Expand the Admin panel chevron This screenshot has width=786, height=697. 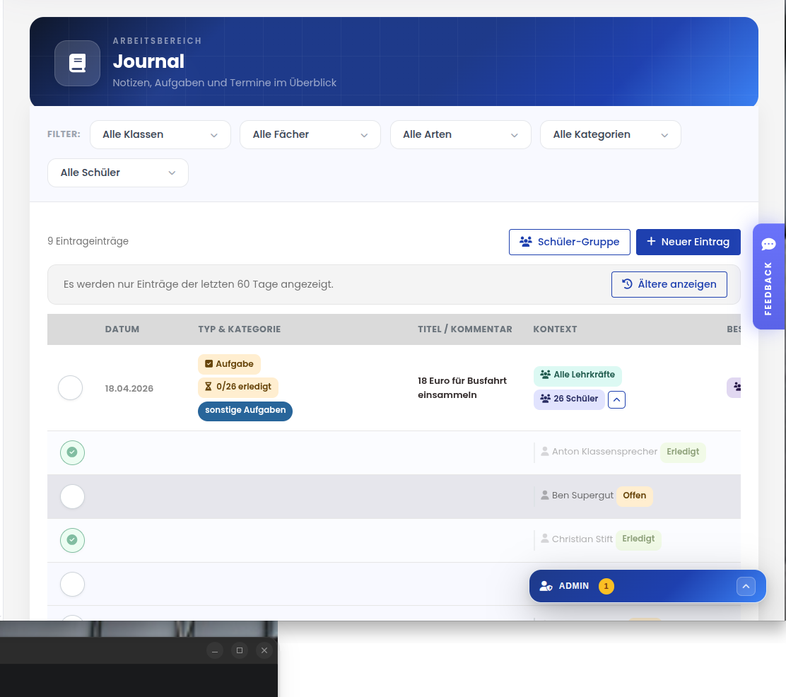[746, 586]
